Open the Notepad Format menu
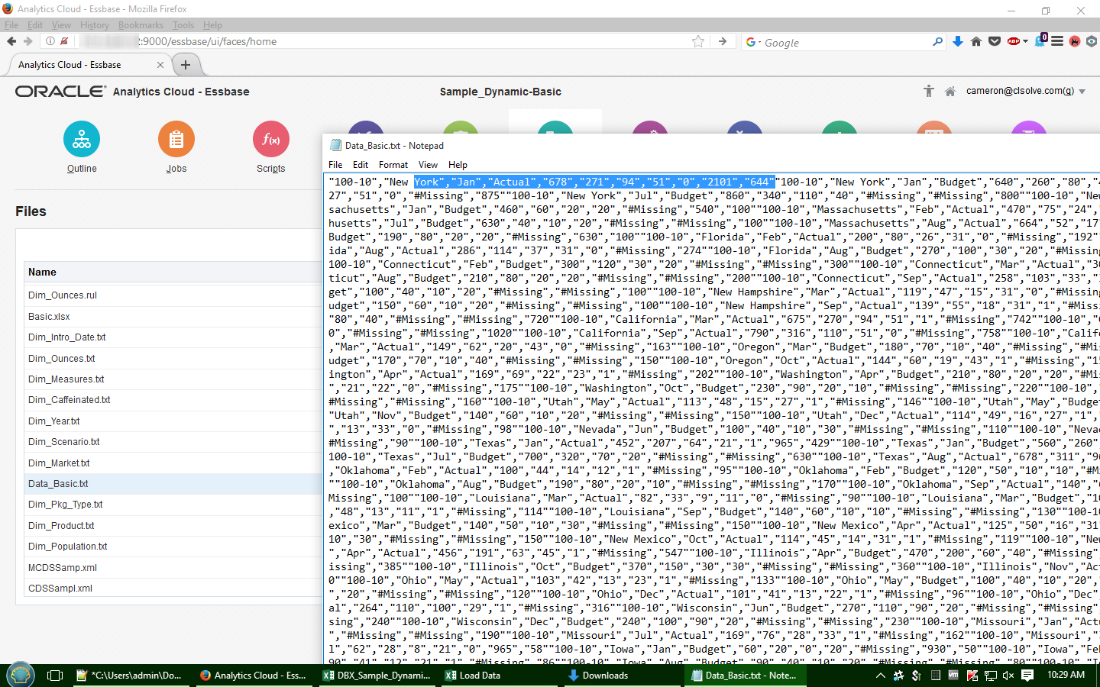Image resolution: width=1100 pixels, height=687 pixels. (393, 165)
